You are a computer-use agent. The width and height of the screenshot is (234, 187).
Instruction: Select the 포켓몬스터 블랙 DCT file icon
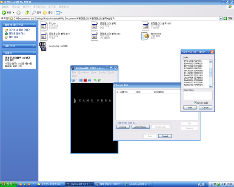click(x=94, y=26)
